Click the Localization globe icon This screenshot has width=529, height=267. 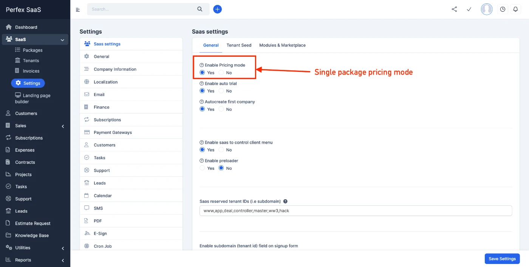[87, 82]
